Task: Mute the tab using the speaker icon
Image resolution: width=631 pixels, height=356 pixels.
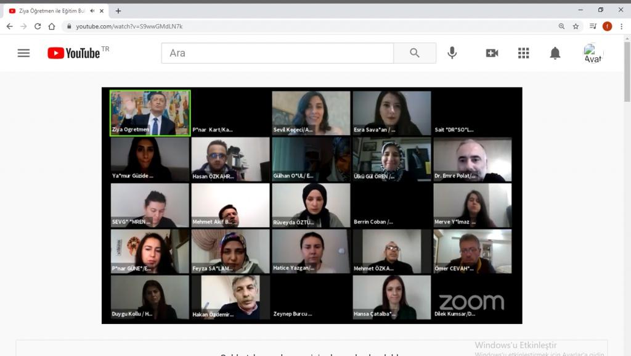Action: (x=92, y=10)
